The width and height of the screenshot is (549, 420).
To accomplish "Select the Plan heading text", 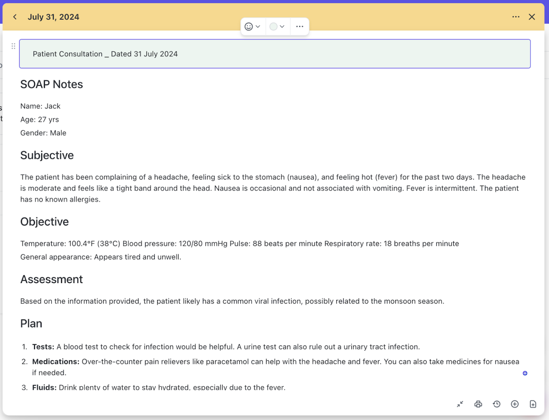I will [x=31, y=323].
